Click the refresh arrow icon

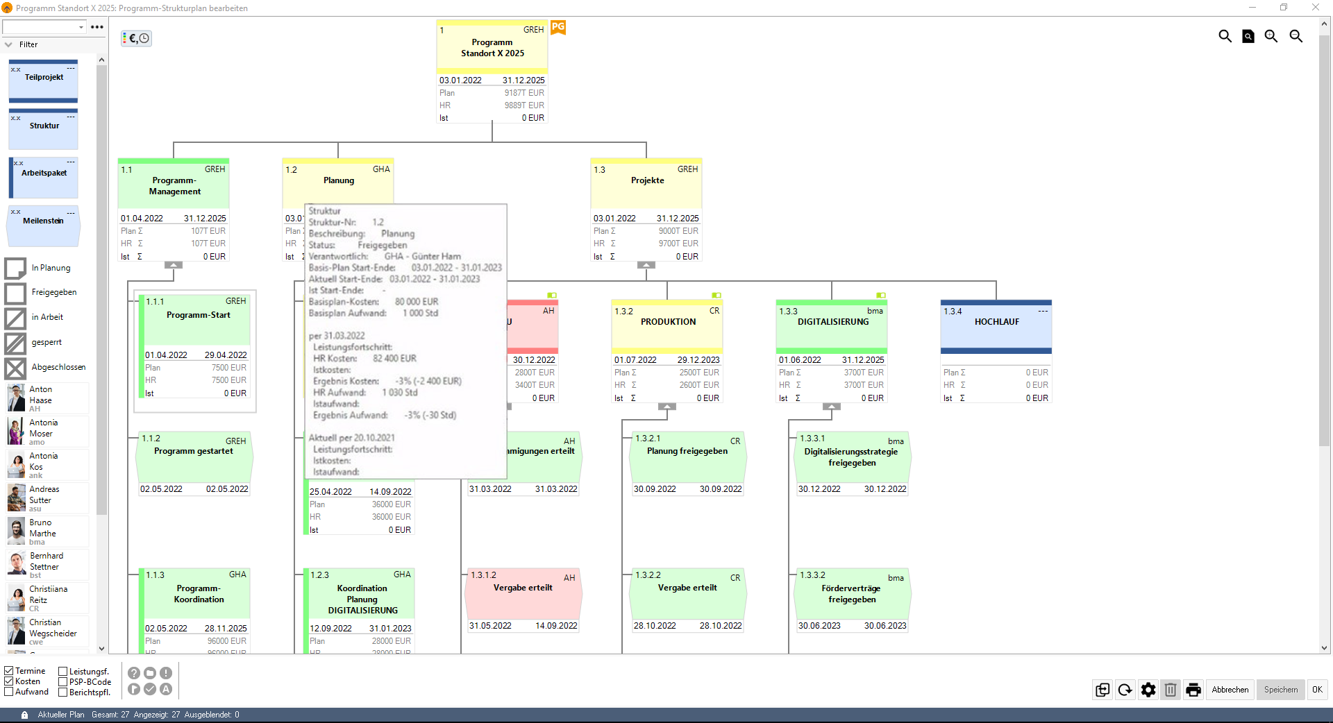coord(1125,690)
